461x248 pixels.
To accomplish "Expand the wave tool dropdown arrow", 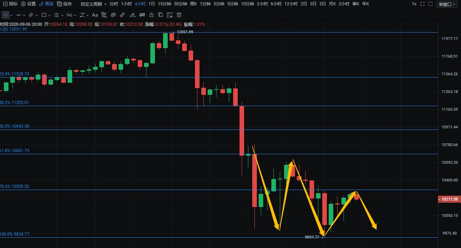I will tap(75, 16).
